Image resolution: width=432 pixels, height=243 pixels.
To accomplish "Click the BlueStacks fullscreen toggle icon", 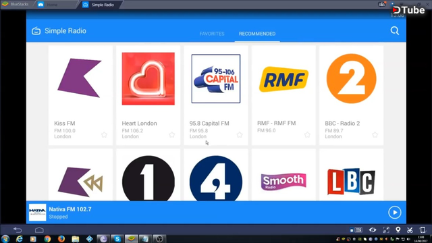I will pyautogui.click(x=386, y=230).
